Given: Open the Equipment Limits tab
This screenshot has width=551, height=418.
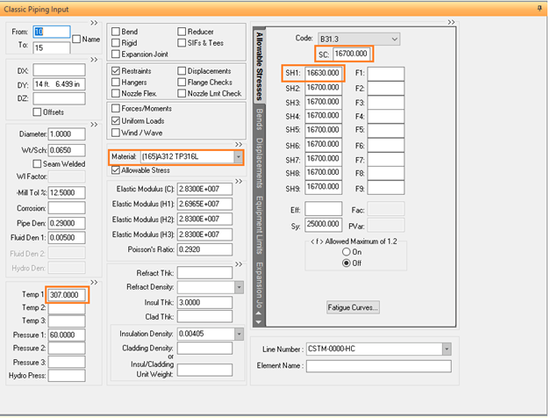Looking at the screenshot, I should (260, 225).
